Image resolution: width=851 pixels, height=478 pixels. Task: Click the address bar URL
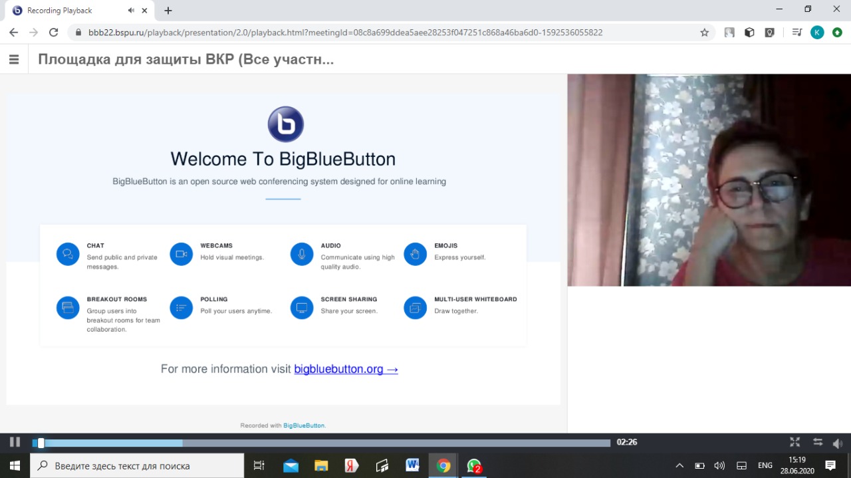(346, 32)
